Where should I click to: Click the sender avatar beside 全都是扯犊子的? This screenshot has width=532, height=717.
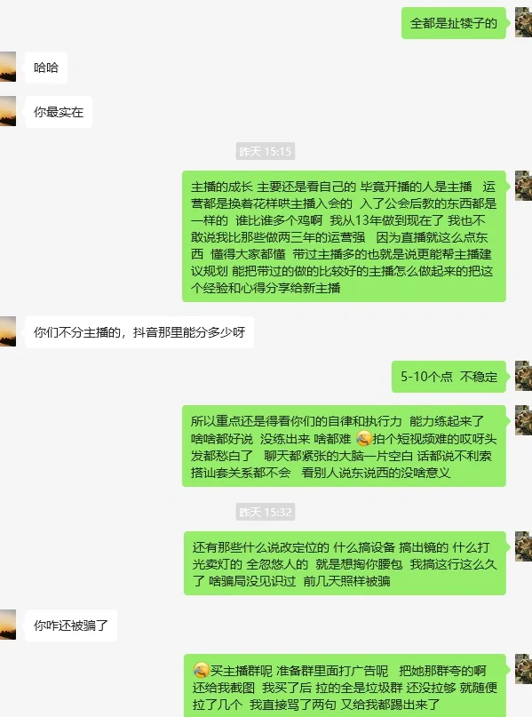pyautogui.click(x=523, y=22)
